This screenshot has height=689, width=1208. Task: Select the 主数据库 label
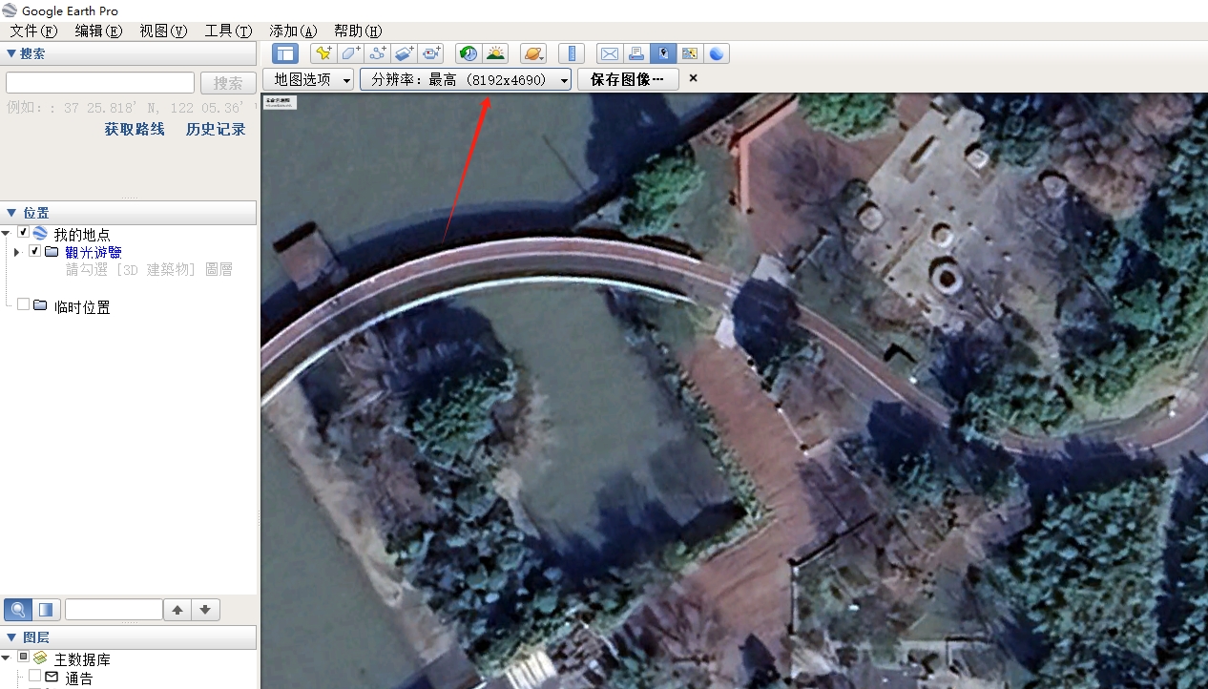point(82,659)
